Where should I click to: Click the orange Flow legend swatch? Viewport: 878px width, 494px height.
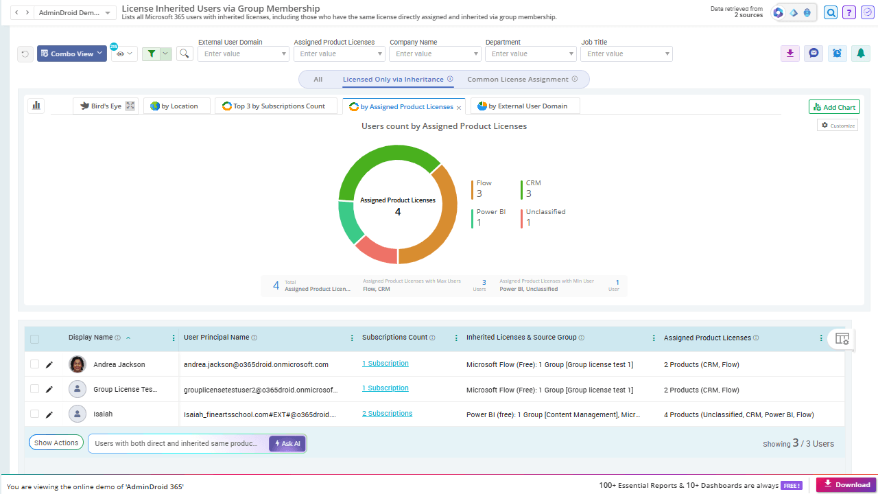pos(473,189)
